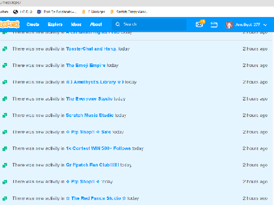
Task: Open Pfp Shop!! Sale studio link
Action: click(88, 132)
